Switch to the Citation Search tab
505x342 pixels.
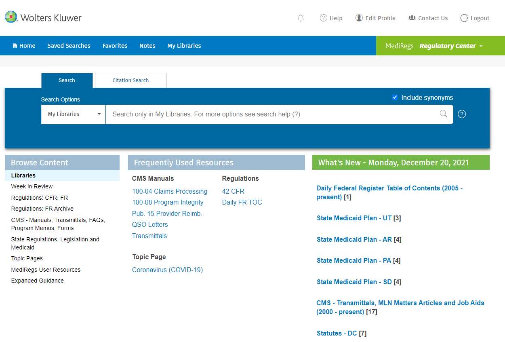[130, 80]
